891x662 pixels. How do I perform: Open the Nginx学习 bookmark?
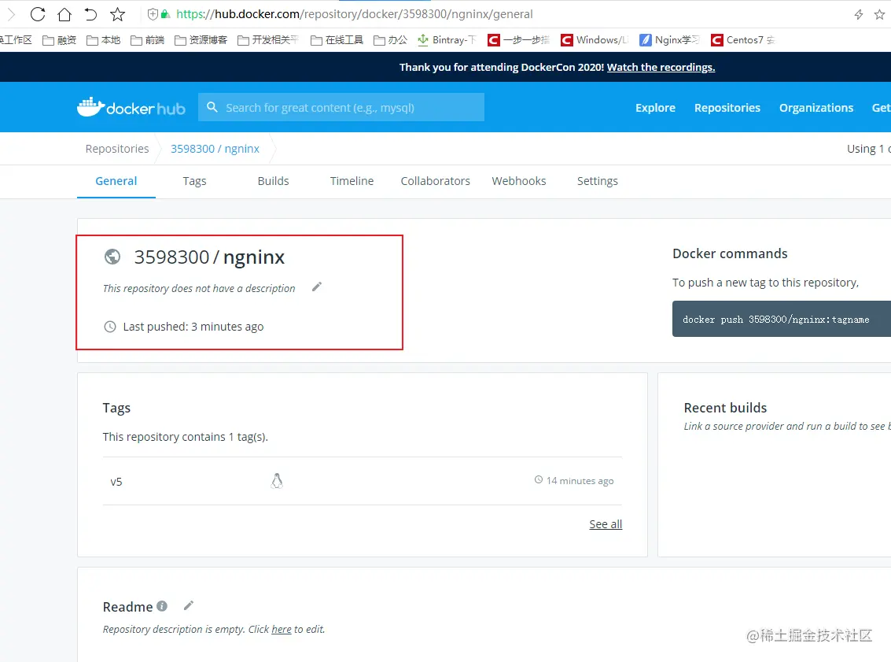(x=669, y=40)
